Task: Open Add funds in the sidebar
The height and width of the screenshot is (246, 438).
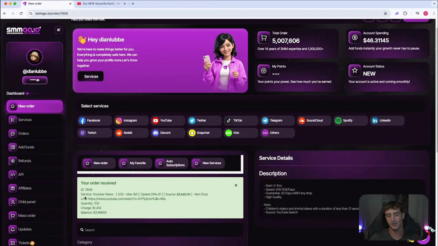Action: click(x=26, y=147)
